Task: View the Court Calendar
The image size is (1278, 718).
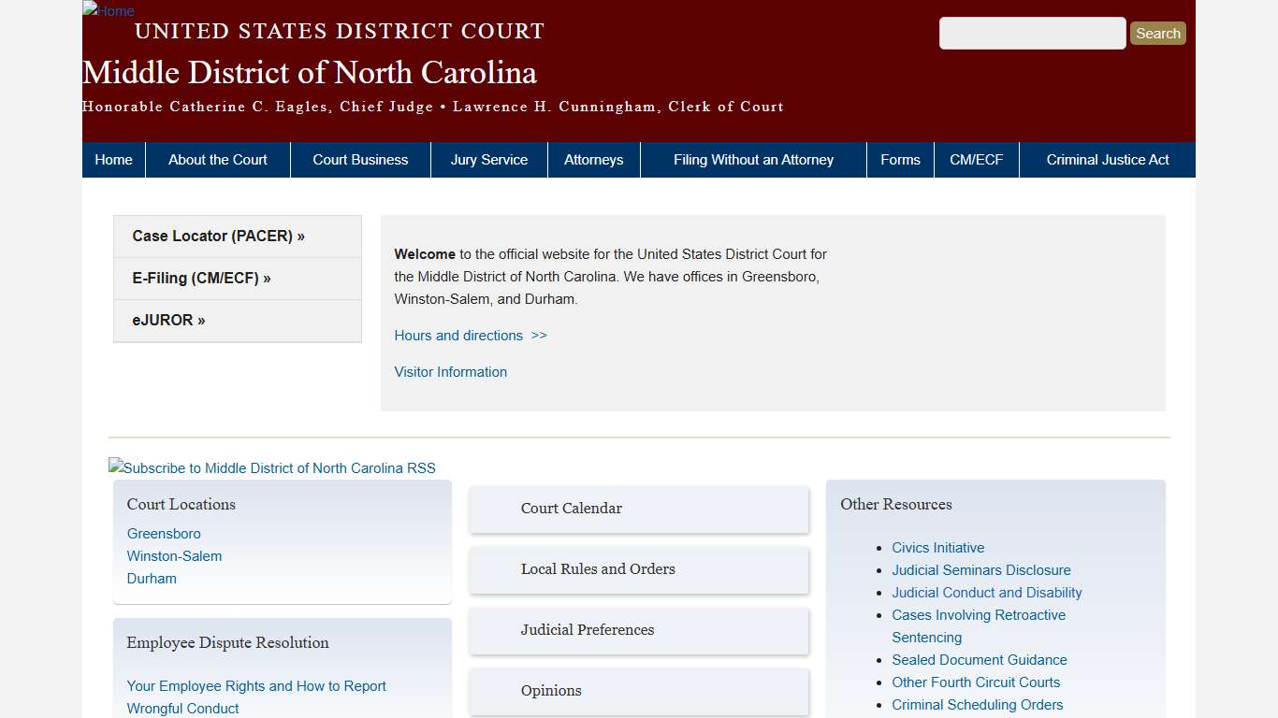Action: point(572,509)
